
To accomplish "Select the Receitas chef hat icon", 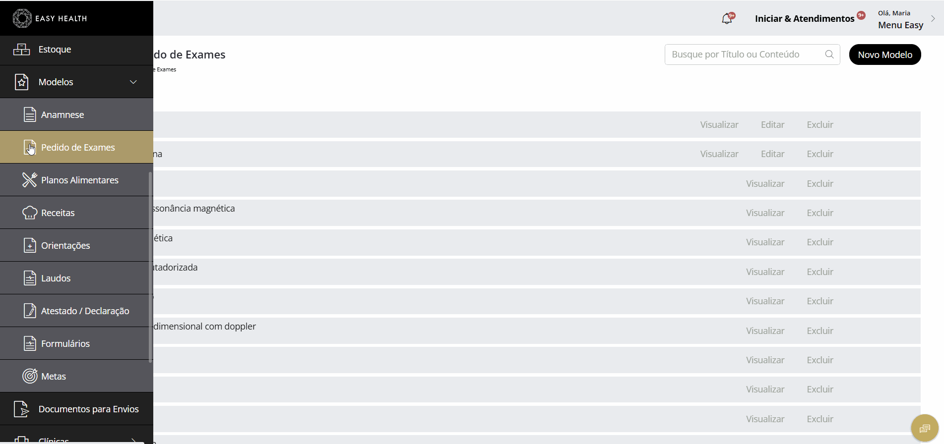I will [x=30, y=213].
